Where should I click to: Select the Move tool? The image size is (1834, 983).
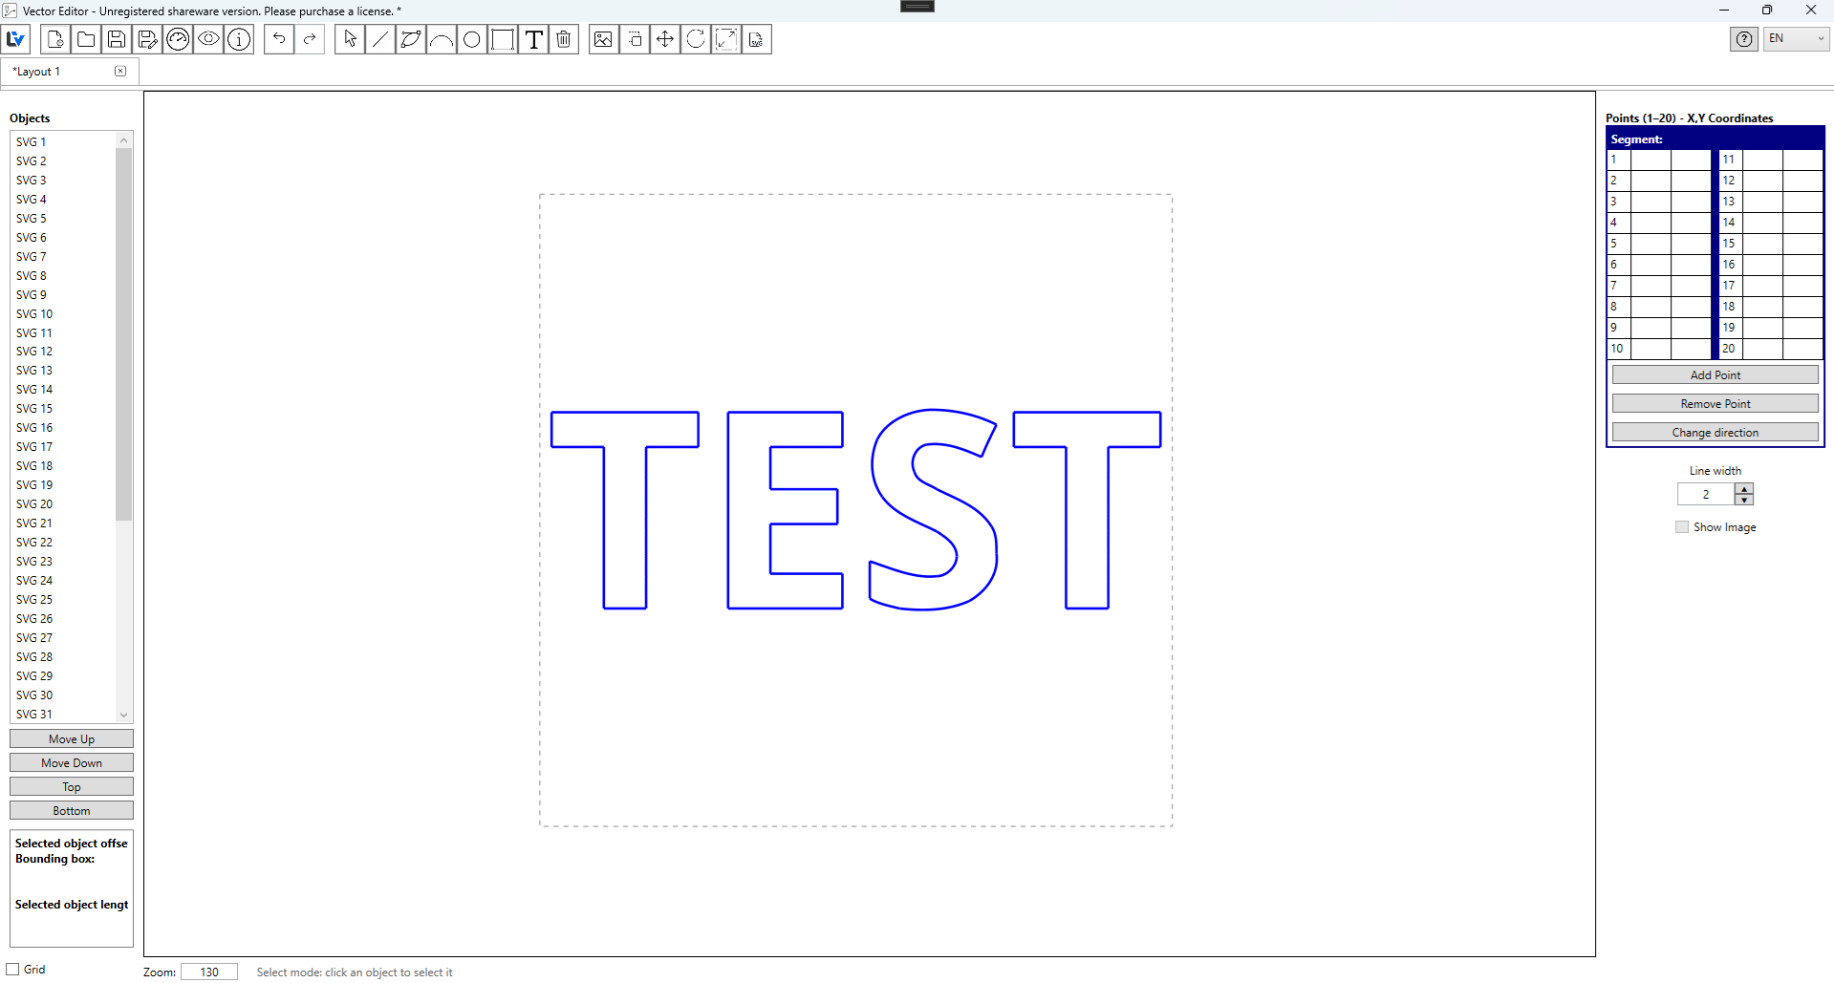(x=665, y=39)
